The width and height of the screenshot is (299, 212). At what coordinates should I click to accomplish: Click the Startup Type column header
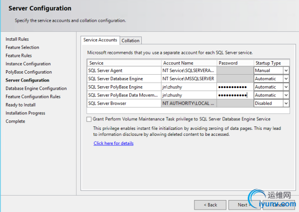pos(272,63)
